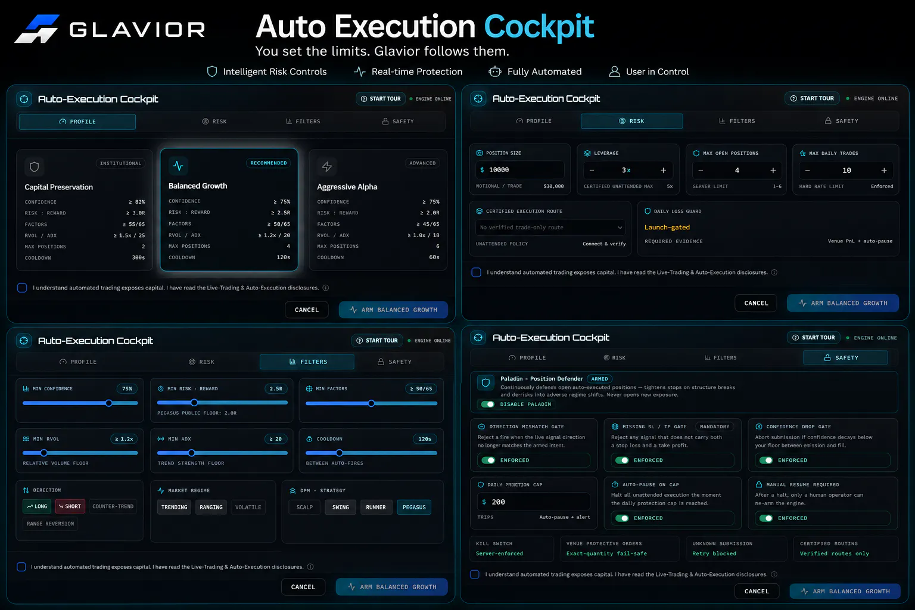Screen dimensions: 915x610
Task: Open Safety tab in cockpit showing profile cards
Action: coord(398,122)
